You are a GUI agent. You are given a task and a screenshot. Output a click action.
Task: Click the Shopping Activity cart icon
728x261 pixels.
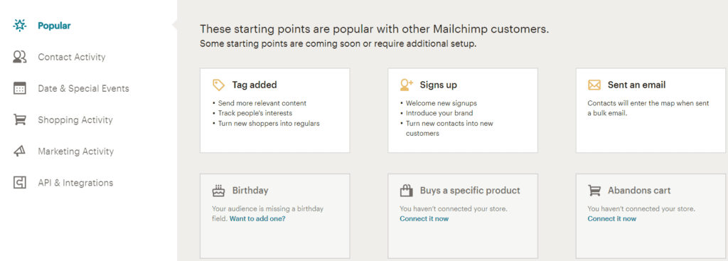point(19,119)
